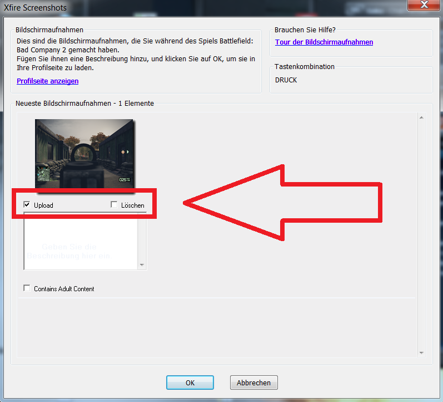Click the Abbrechen button

click(253, 383)
